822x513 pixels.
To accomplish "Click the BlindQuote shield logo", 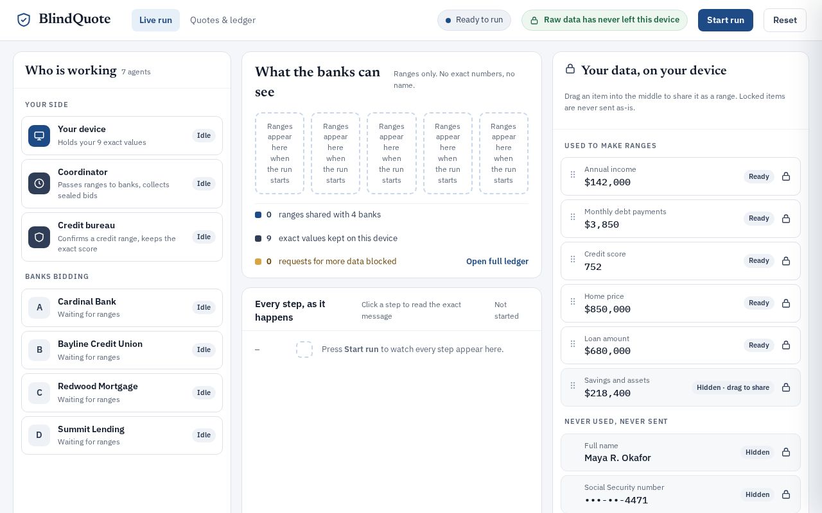I will pyautogui.click(x=24, y=20).
